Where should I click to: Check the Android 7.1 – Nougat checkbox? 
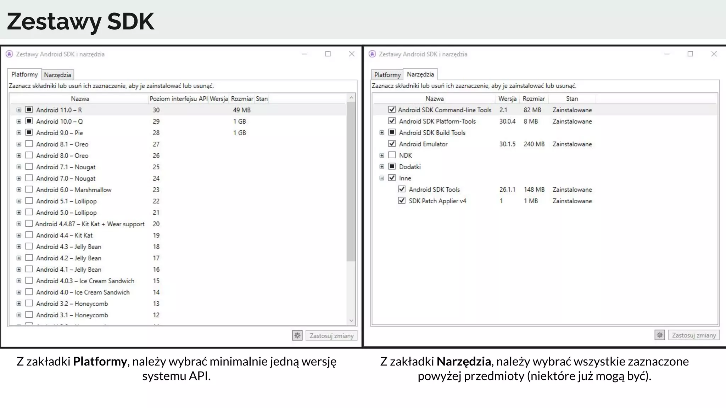[29, 166]
